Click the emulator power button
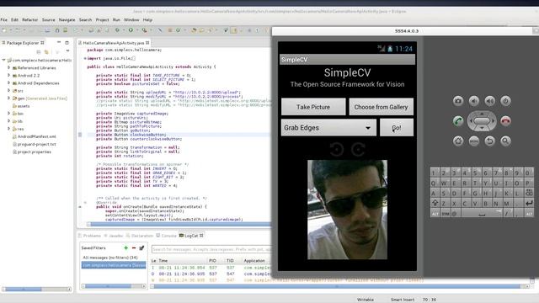The image size is (539, 303). point(505,101)
